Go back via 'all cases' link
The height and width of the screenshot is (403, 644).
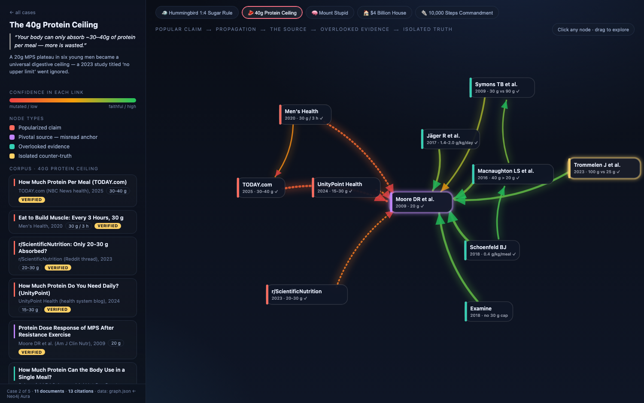(22, 12)
